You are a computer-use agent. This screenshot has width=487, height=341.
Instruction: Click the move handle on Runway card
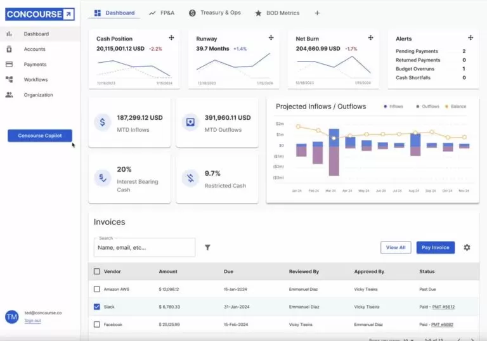tap(271, 38)
